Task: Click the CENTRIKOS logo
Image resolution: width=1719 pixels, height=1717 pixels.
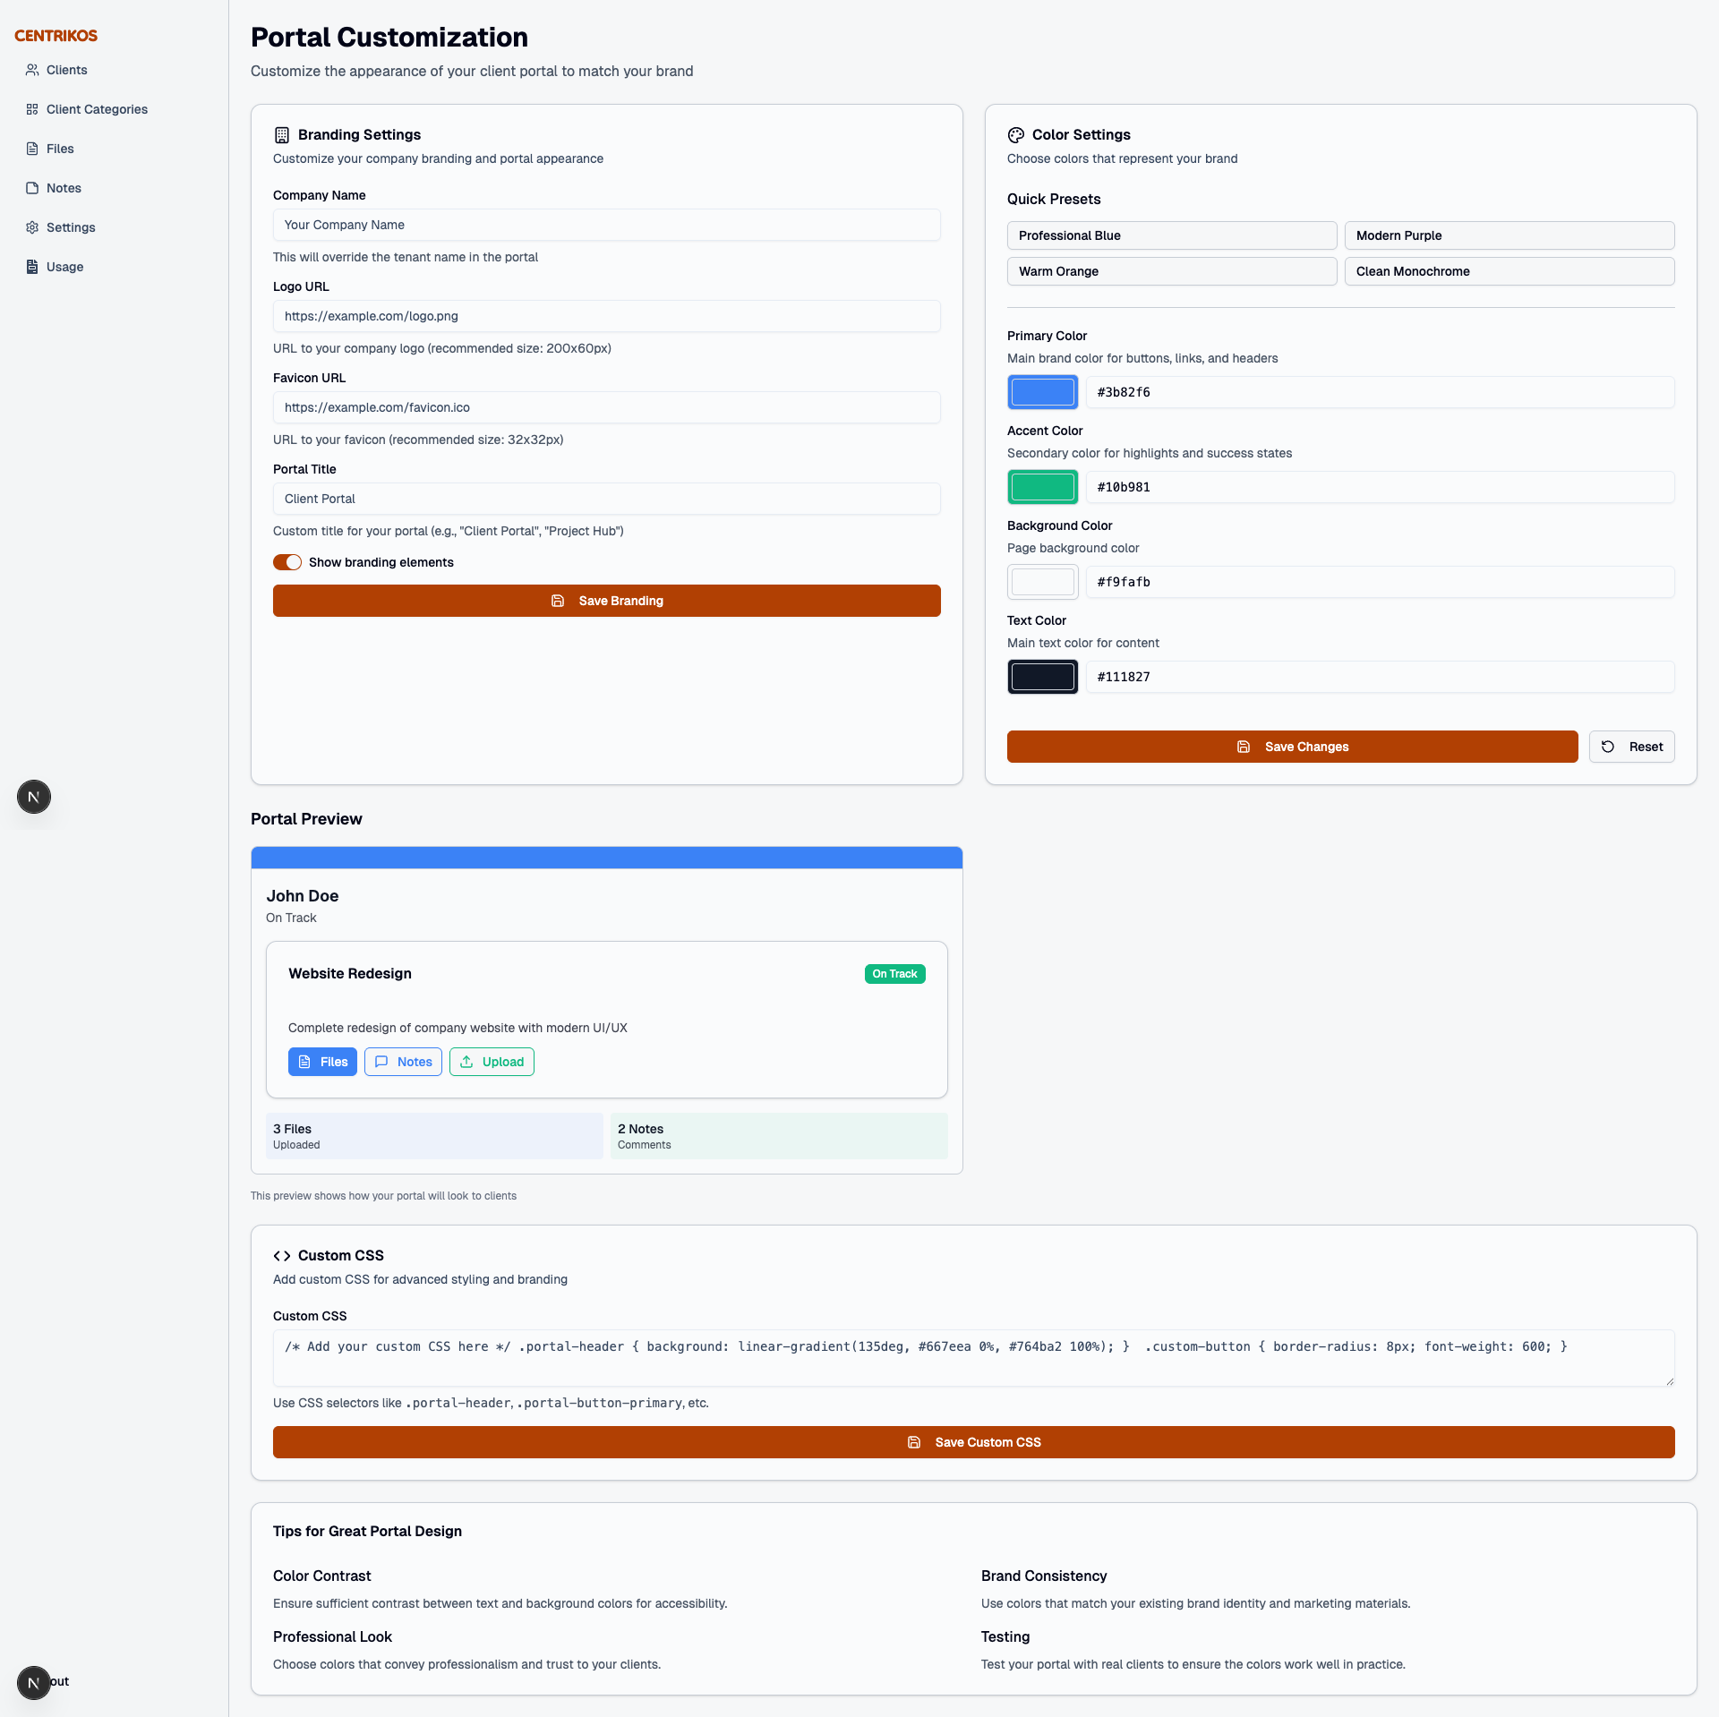Action: click(56, 36)
